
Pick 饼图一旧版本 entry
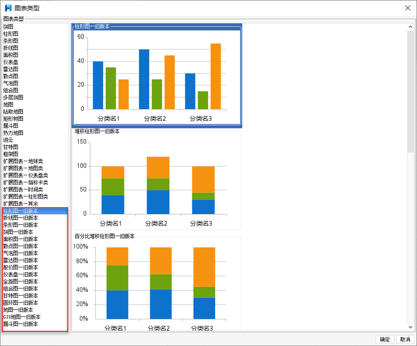coord(18,232)
